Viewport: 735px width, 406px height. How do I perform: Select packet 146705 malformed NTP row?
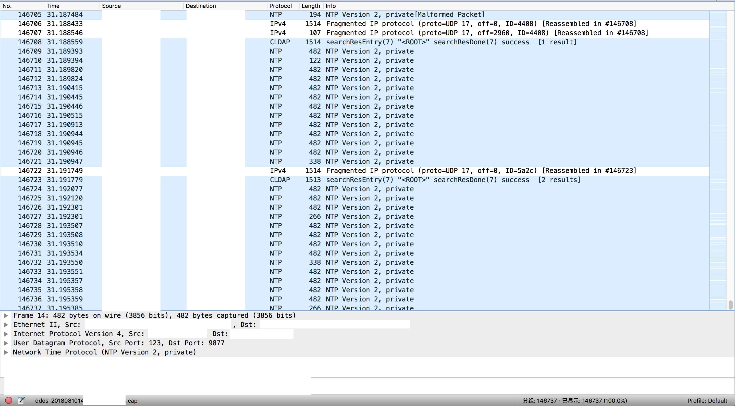click(x=355, y=15)
